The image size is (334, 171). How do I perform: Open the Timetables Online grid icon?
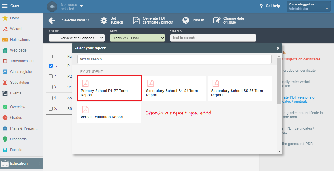tap(5, 61)
